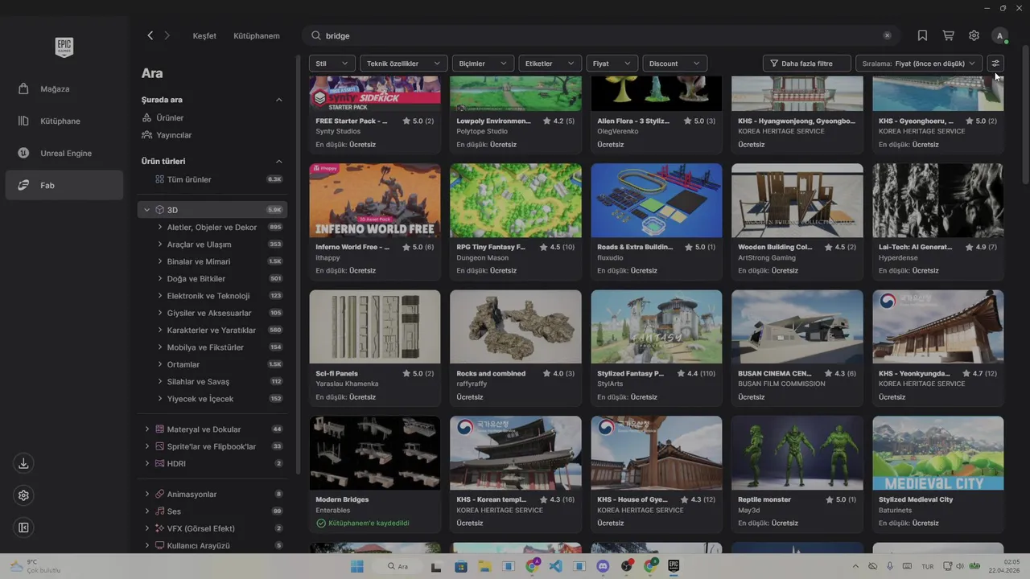This screenshot has height=579, width=1030.
Task: Toggle the filter panel sliders icon
Action: [x=995, y=64]
